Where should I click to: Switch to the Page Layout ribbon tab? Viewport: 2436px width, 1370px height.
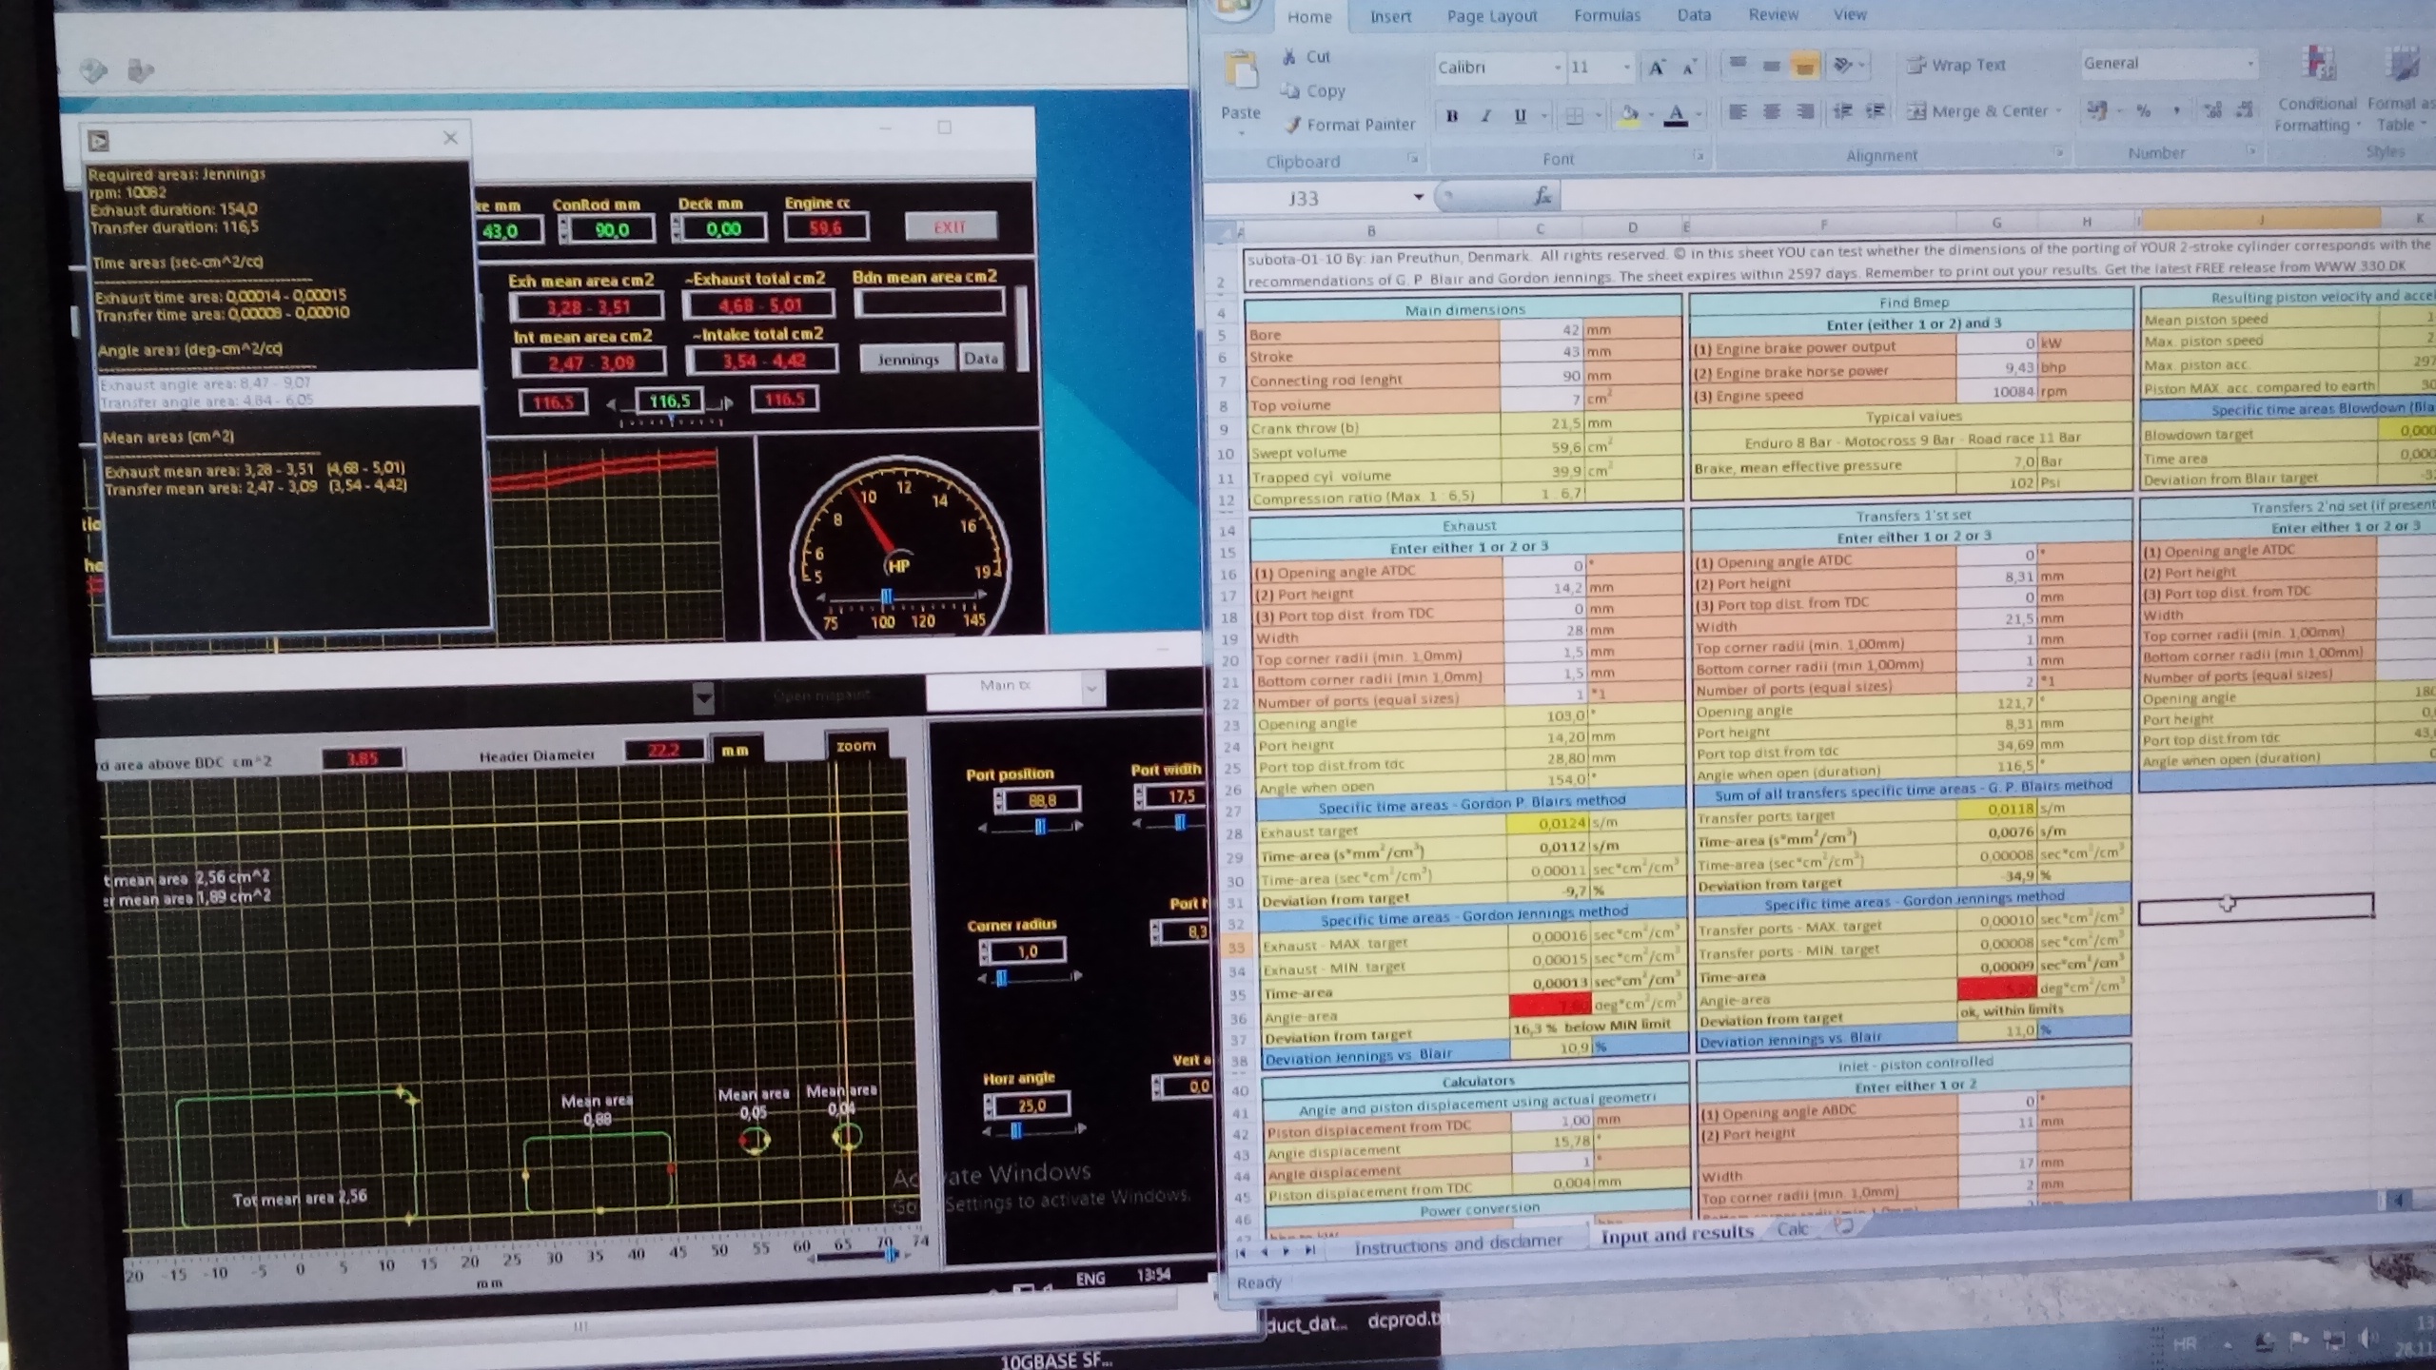[x=1491, y=16]
